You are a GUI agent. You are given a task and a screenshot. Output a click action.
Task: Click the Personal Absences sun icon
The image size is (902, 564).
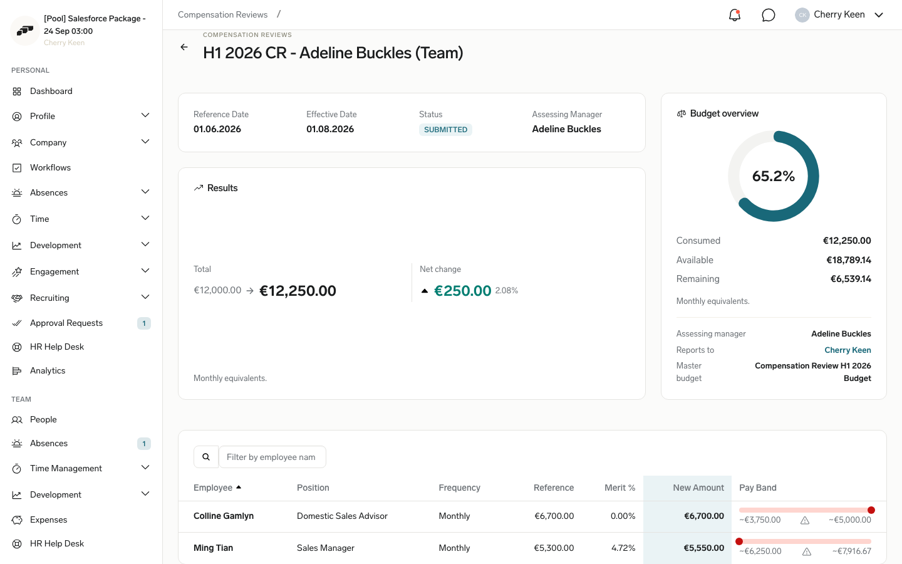pos(17,193)
